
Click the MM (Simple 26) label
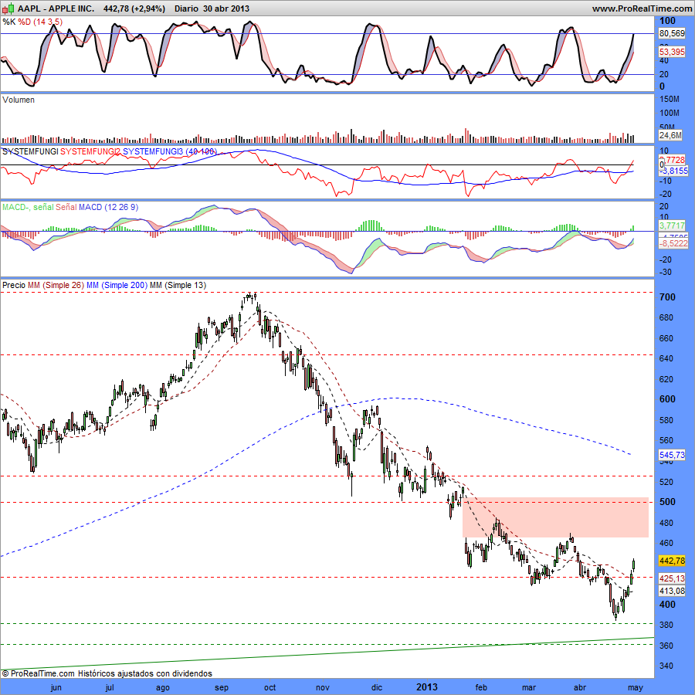(56, 285)
